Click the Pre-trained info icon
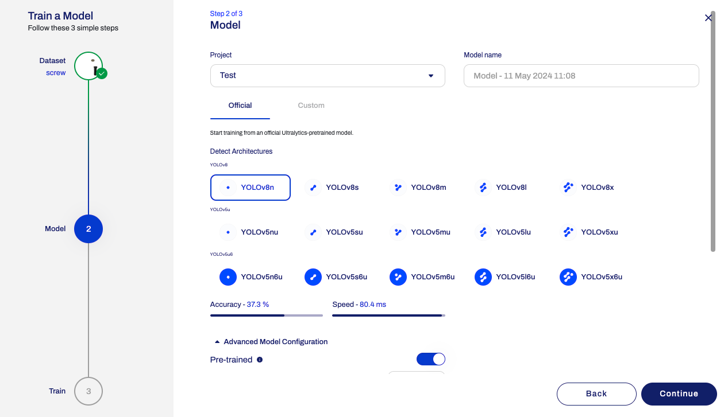Screen dimensions: 728x417 click(260, 360)
